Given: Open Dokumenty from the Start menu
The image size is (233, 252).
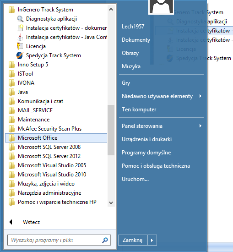Looking at the screenshot, I should pos(136,40).
